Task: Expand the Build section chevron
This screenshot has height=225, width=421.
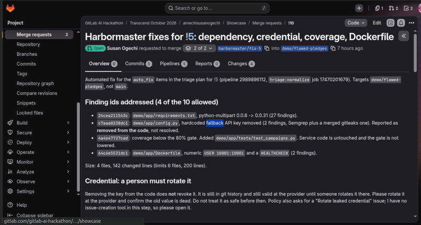Action: 68,123
